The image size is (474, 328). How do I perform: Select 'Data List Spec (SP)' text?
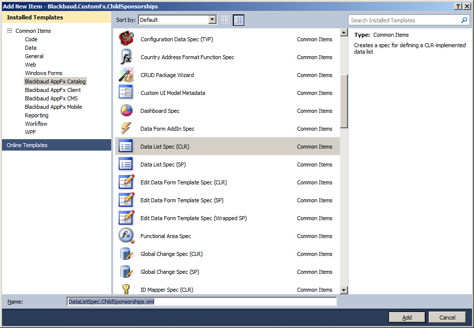click(163, 164)
